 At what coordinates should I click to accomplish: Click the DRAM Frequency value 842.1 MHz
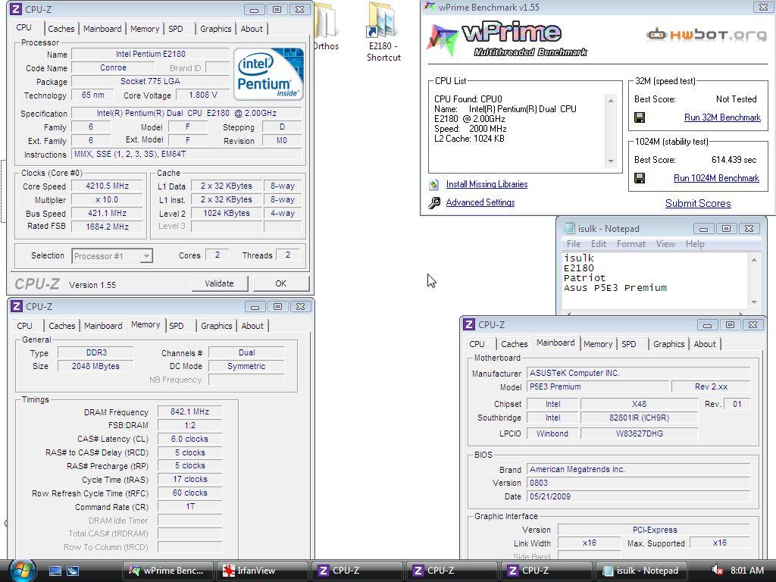189,411
